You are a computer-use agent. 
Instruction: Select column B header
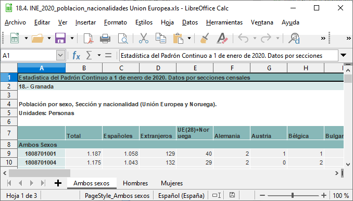84,68
